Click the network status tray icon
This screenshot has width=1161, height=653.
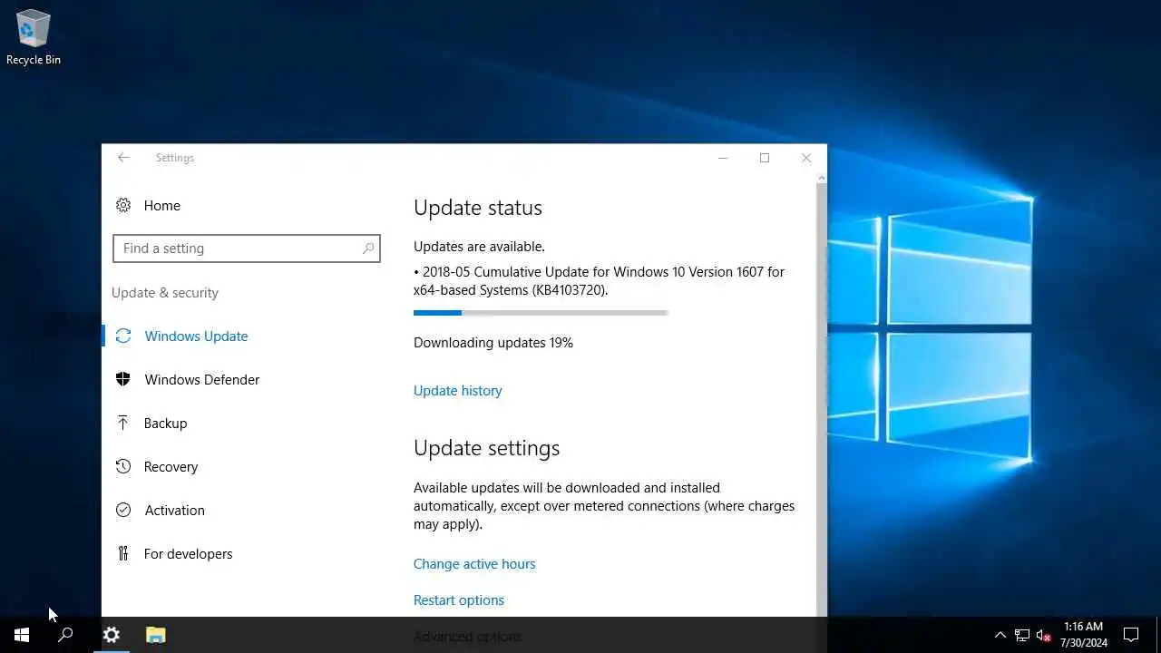1022,635
